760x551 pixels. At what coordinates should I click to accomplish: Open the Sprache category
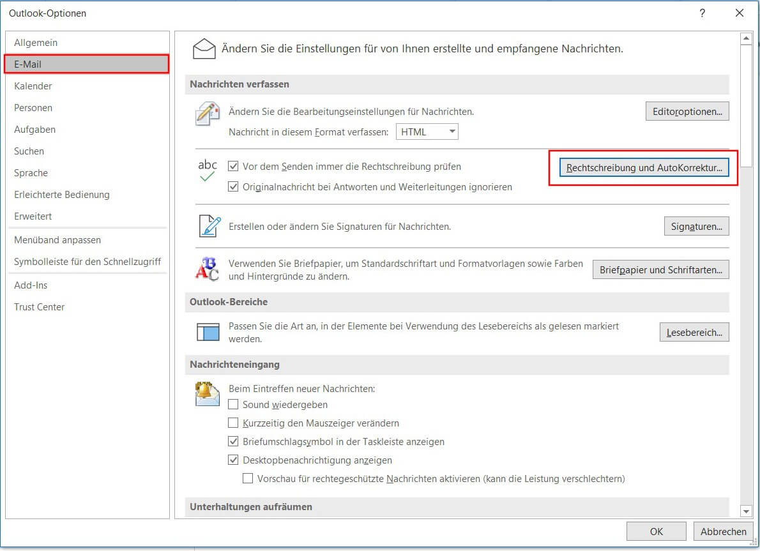87,173
